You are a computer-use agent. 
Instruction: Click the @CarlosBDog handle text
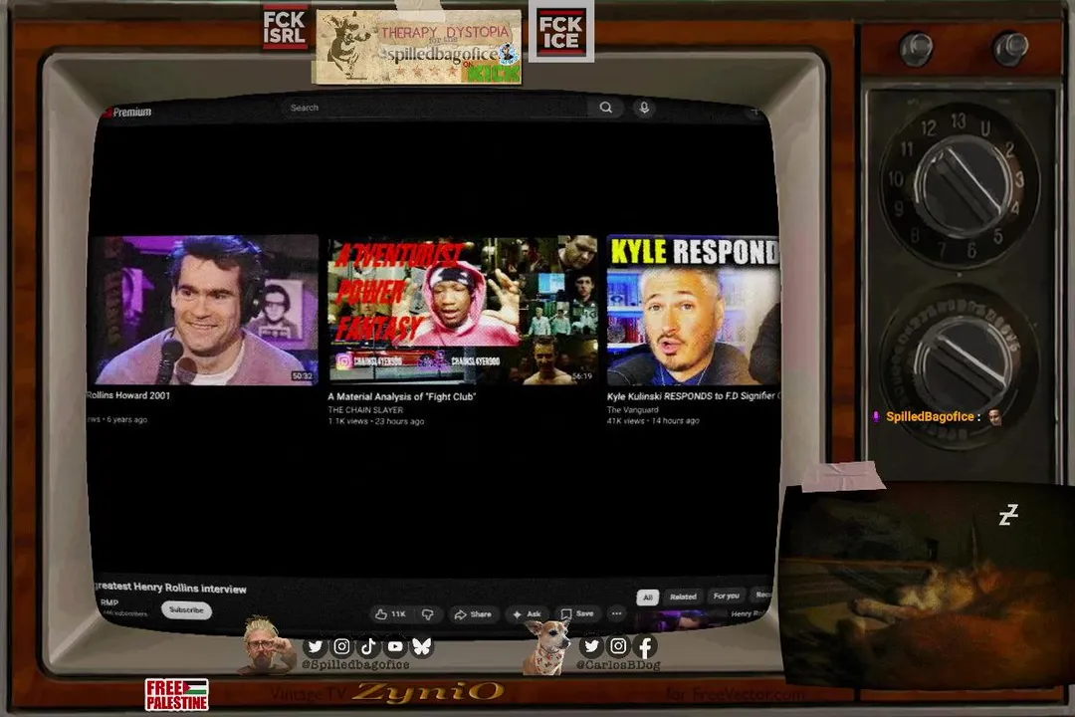618,665
